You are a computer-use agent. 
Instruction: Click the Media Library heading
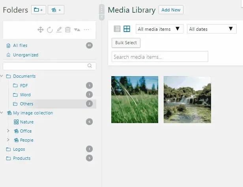point(132,10)
